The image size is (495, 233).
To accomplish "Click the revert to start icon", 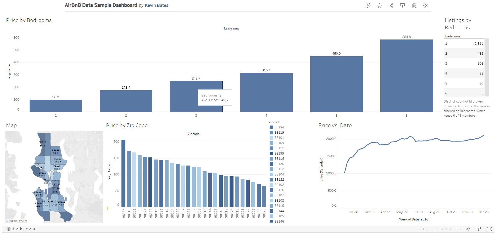I will tap(458, 229).
